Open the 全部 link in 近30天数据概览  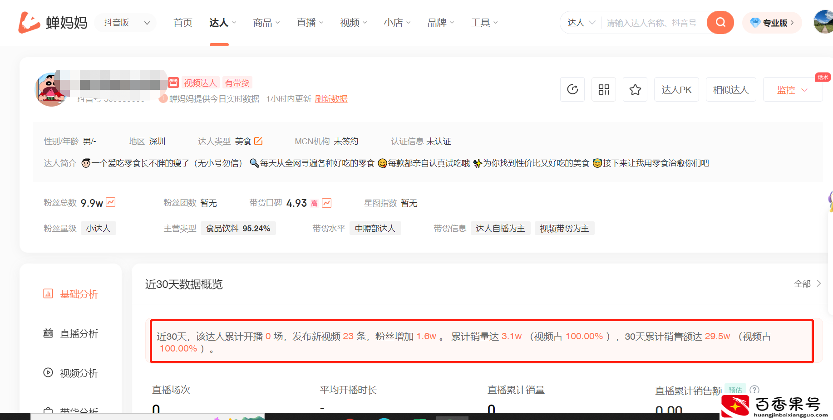[808, 283]
